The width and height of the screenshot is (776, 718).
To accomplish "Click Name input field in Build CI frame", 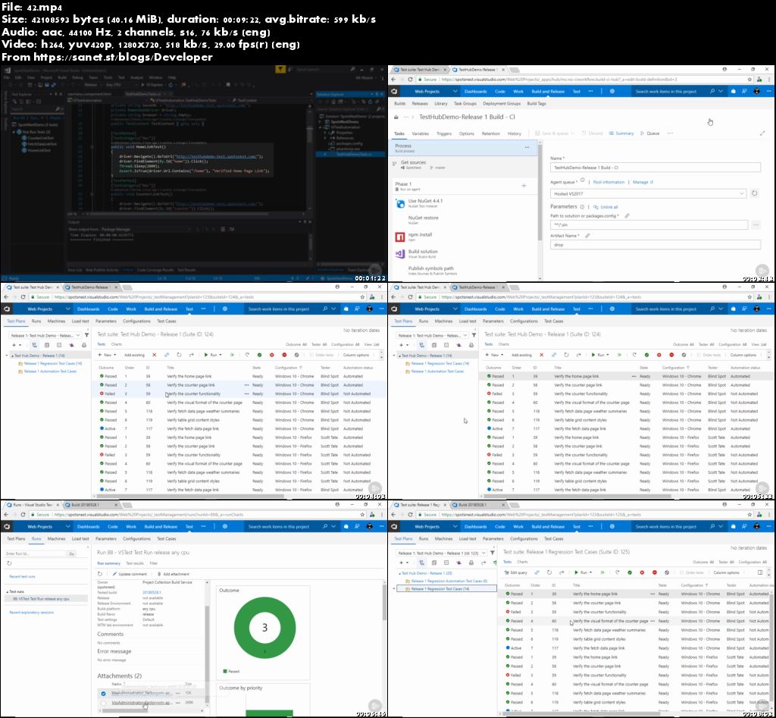I will [x=656, y=168].
